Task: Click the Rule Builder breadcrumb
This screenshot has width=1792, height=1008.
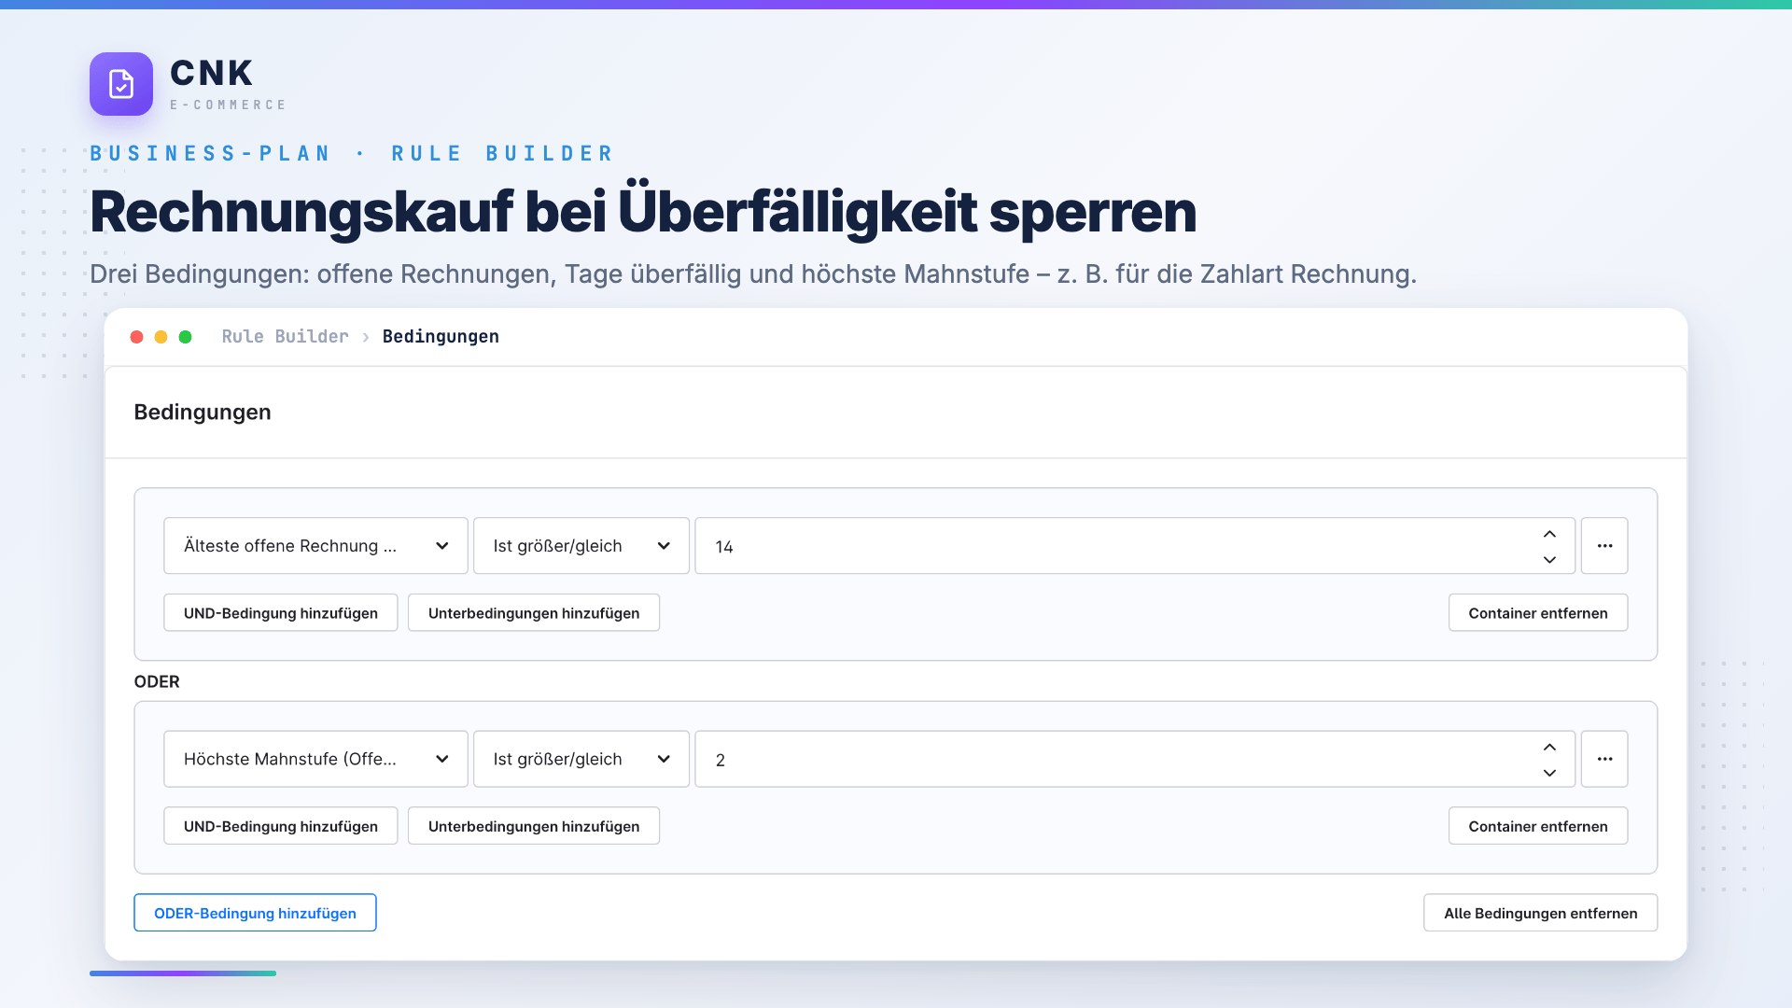Action: click(x=285, y=337)
